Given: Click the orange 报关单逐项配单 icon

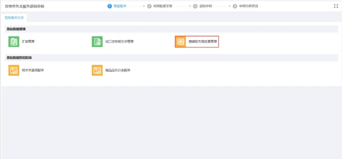Looking at the screenshot, I should tap(14, 70).
